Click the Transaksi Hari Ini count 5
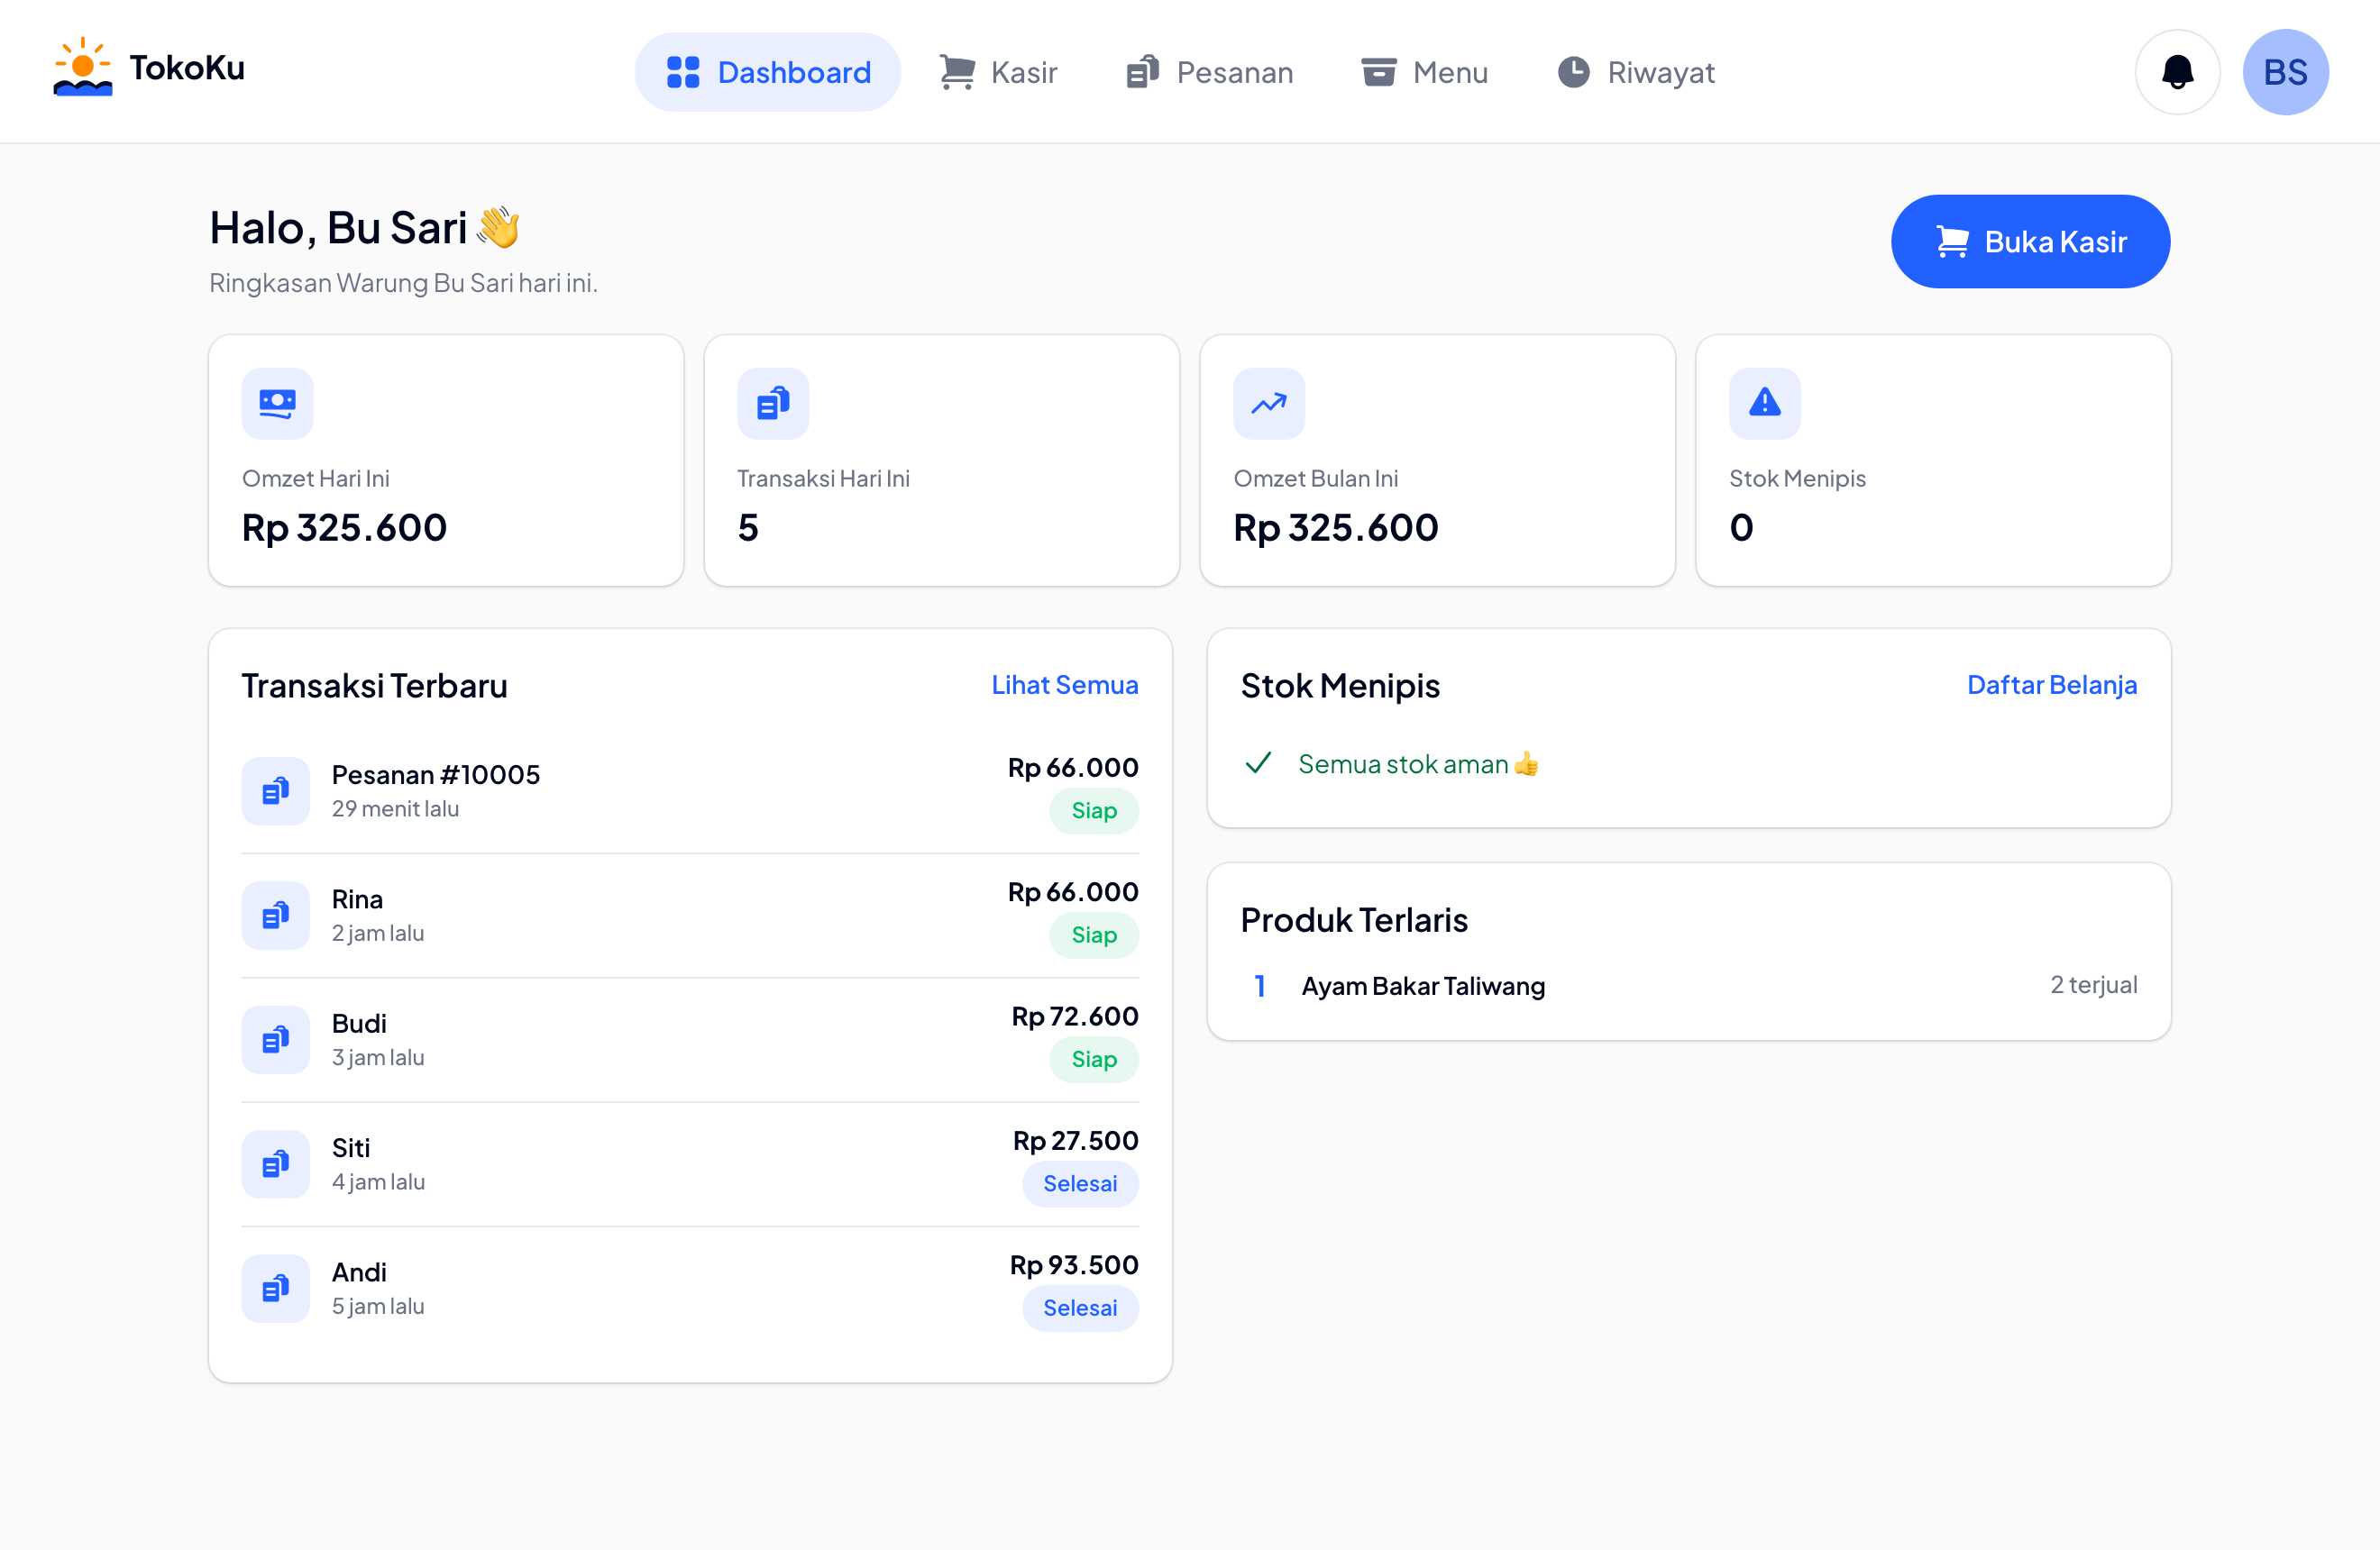Image resolution: width=2380 pixels, height=1550 pixels. (x=748, y=528)
